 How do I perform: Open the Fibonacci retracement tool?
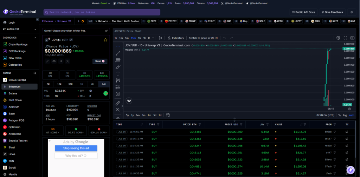click(x=118, y=60)
